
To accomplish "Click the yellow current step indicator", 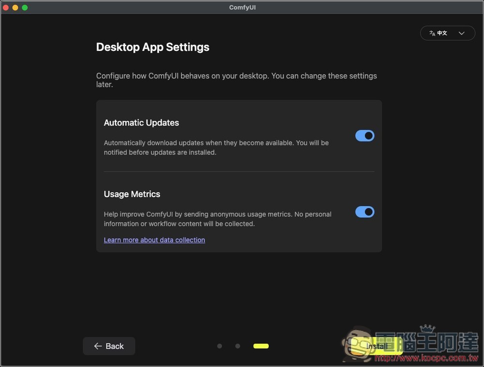I will [x=261, y=346].
